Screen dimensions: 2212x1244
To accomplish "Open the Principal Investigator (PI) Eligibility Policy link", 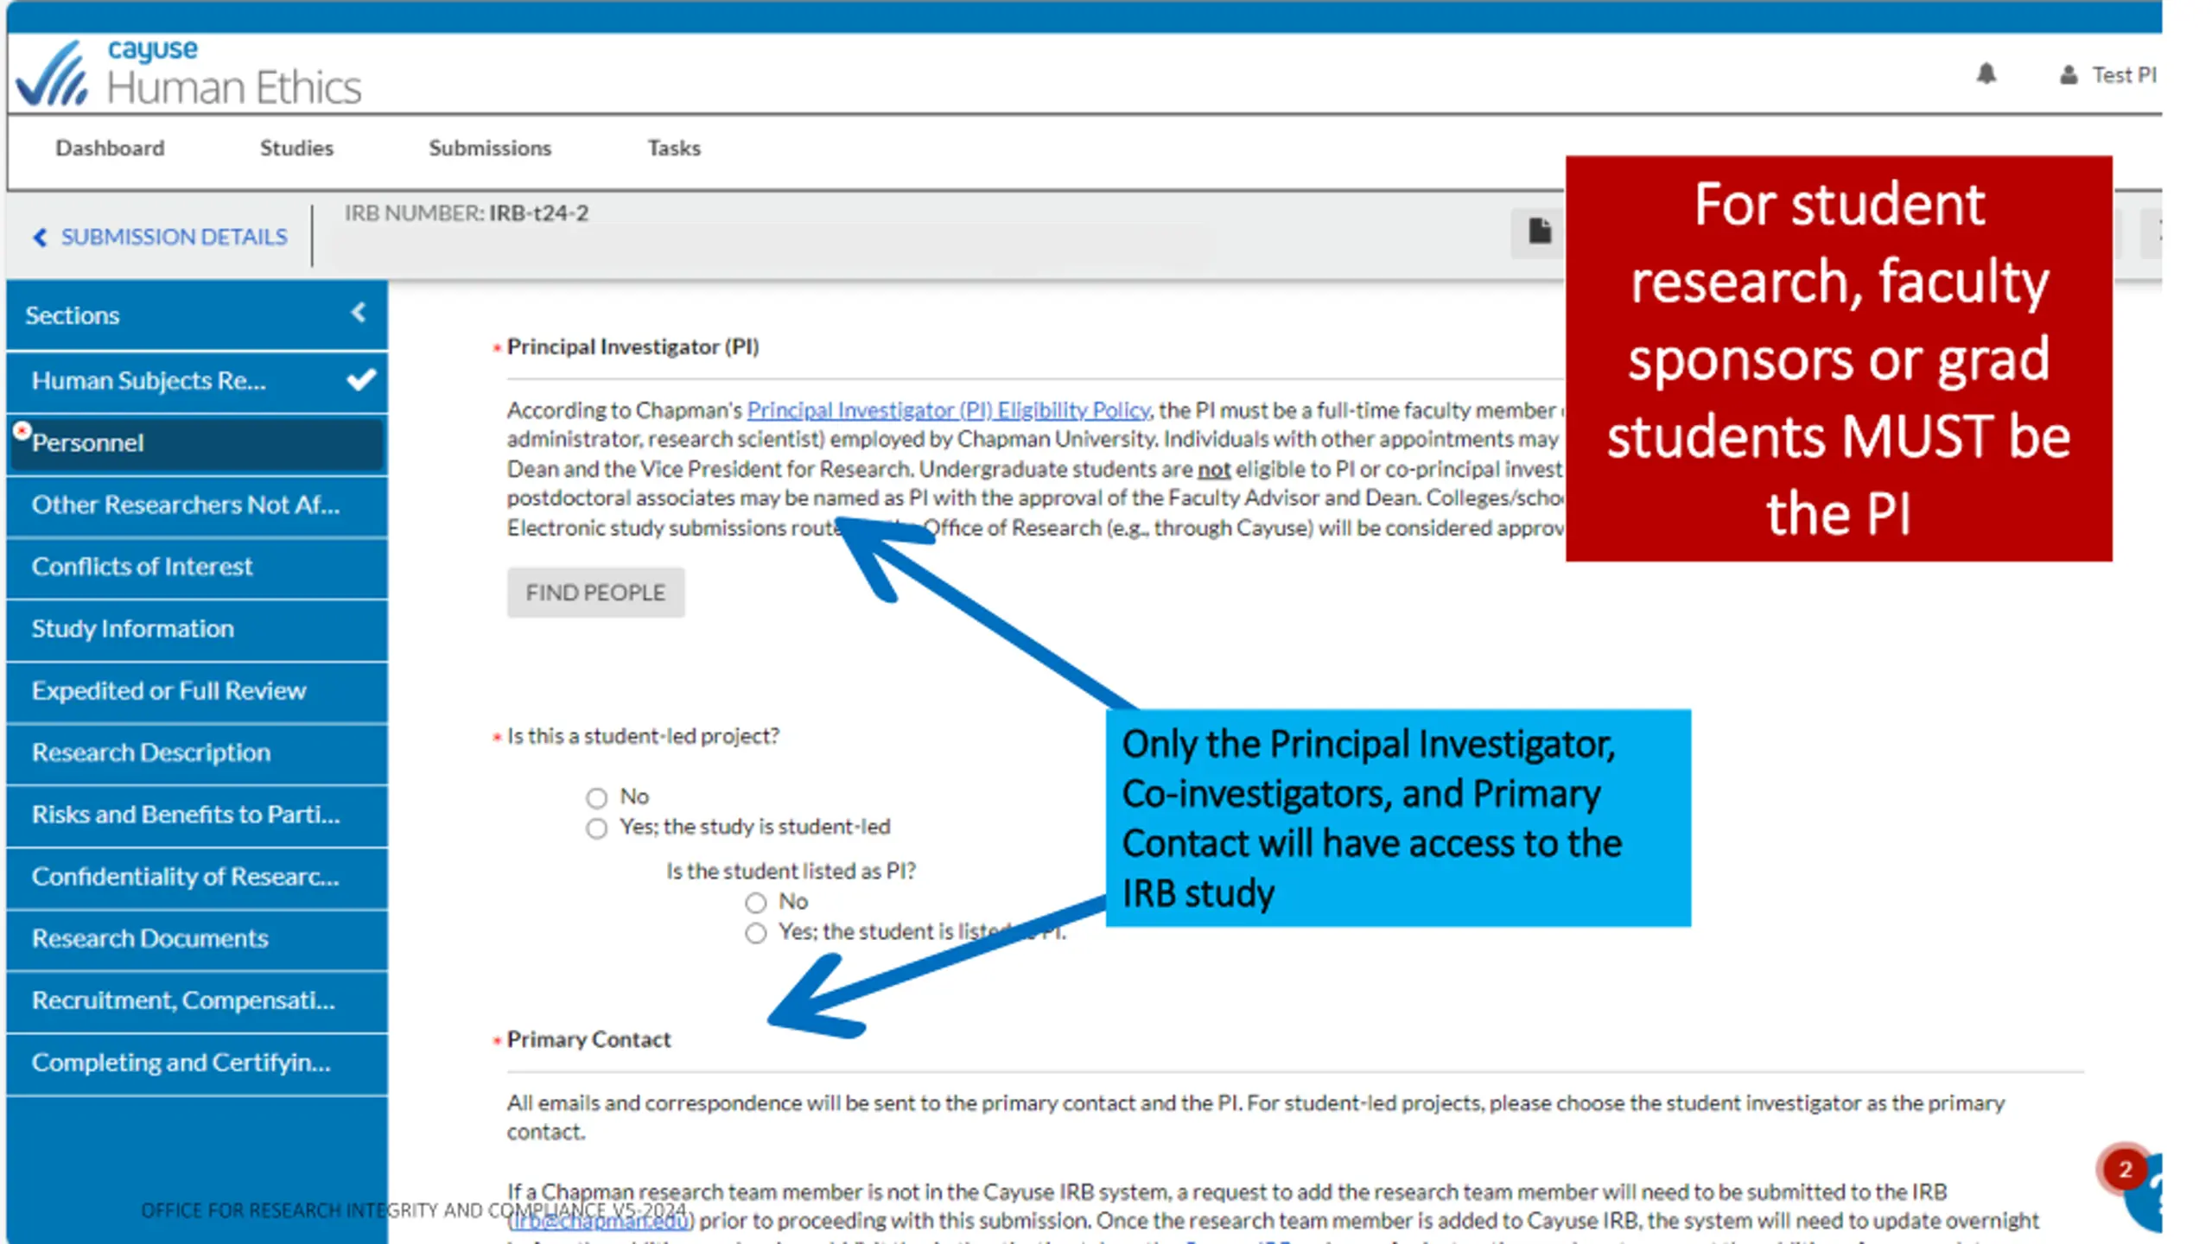I will [948, 409].
